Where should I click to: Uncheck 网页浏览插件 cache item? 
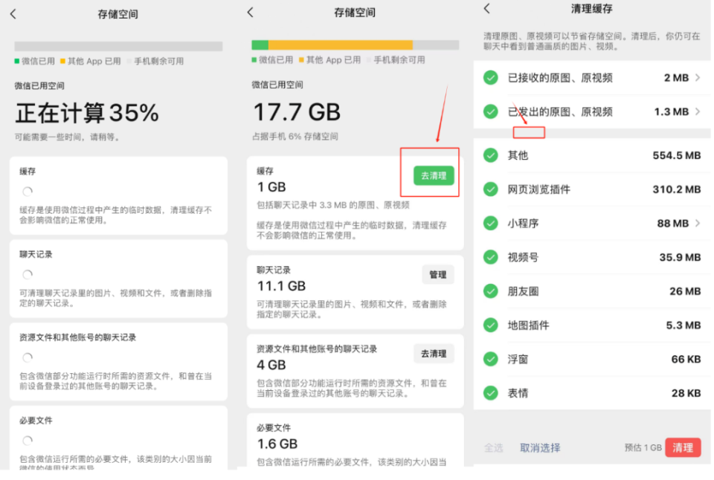click(x=490, y=189)
